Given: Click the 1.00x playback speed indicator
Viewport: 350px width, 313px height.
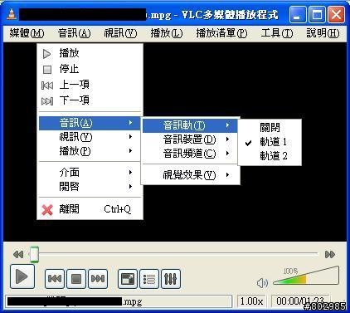Looking at the screenshot, I should [251, 301].
